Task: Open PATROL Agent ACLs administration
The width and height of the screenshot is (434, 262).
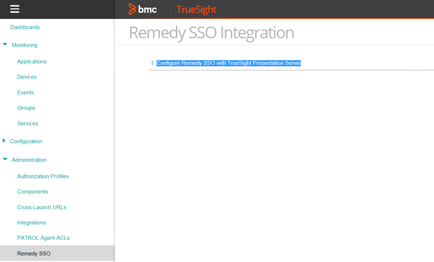Action: coord(43,238)
